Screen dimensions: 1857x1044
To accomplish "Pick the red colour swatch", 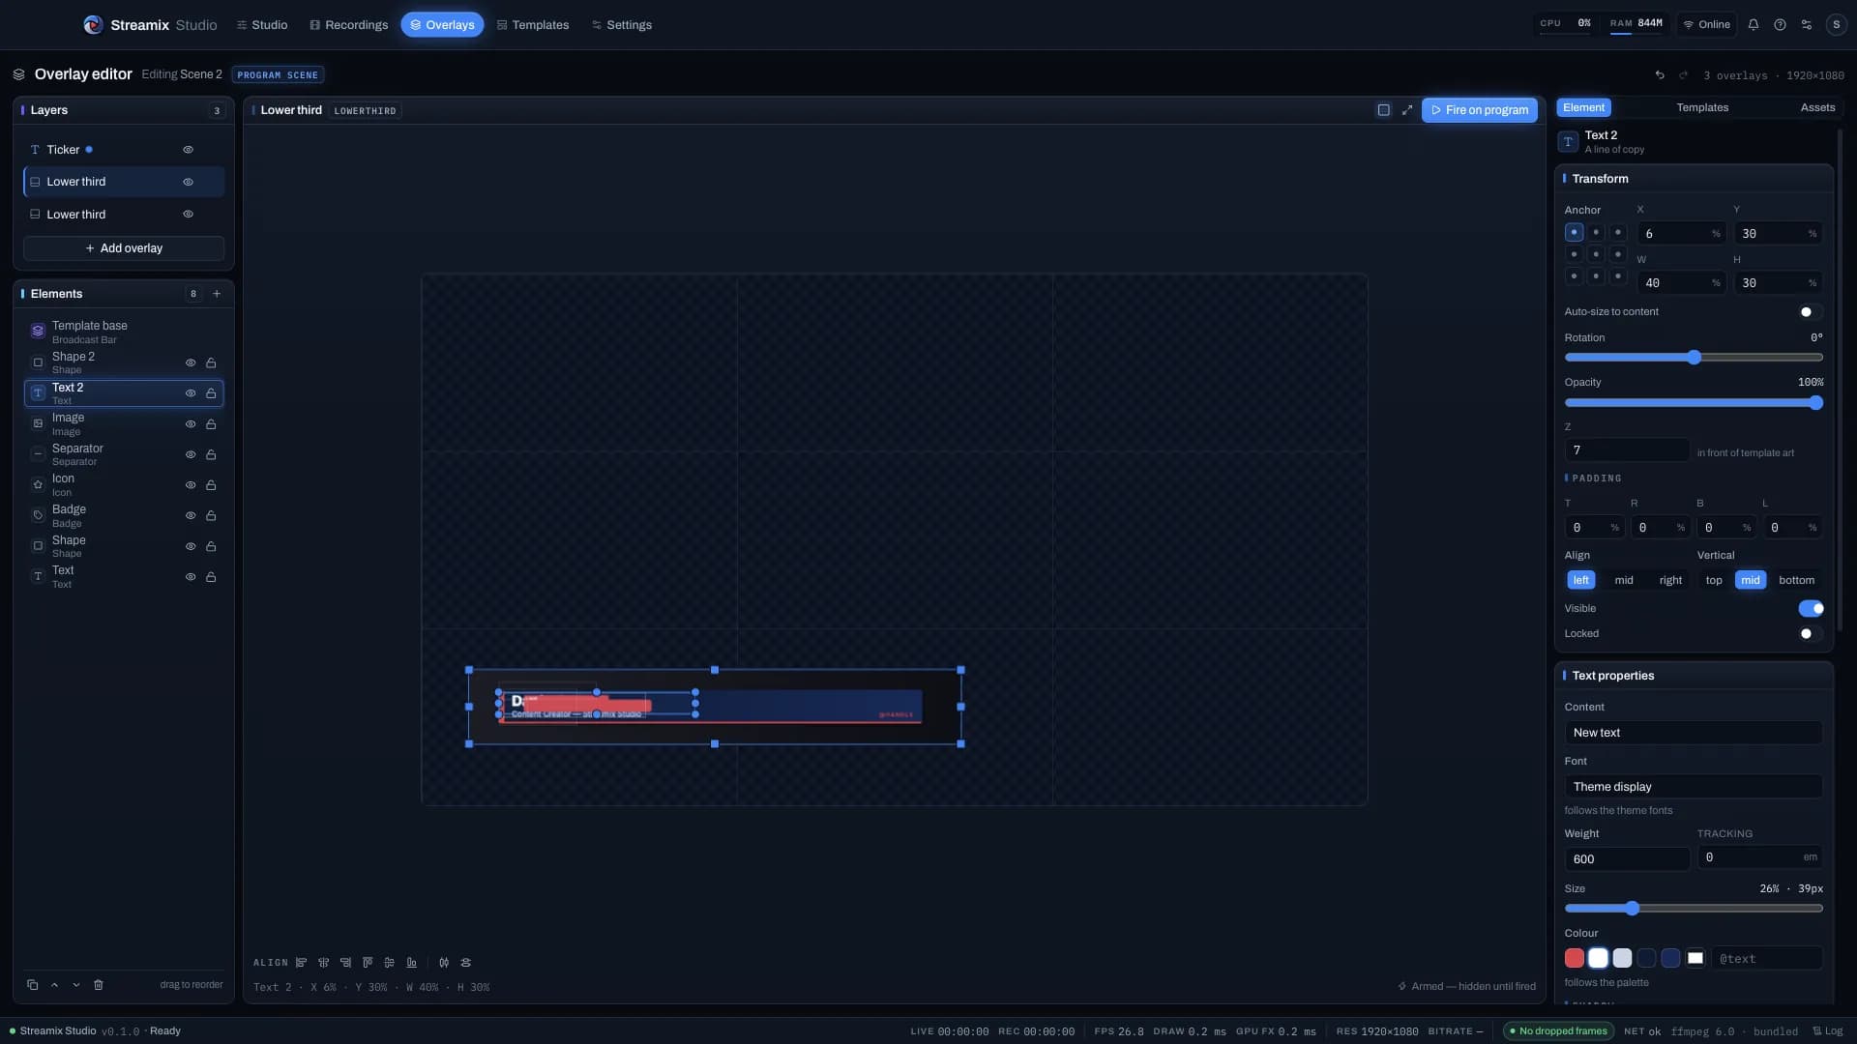I will [1575, 958].
